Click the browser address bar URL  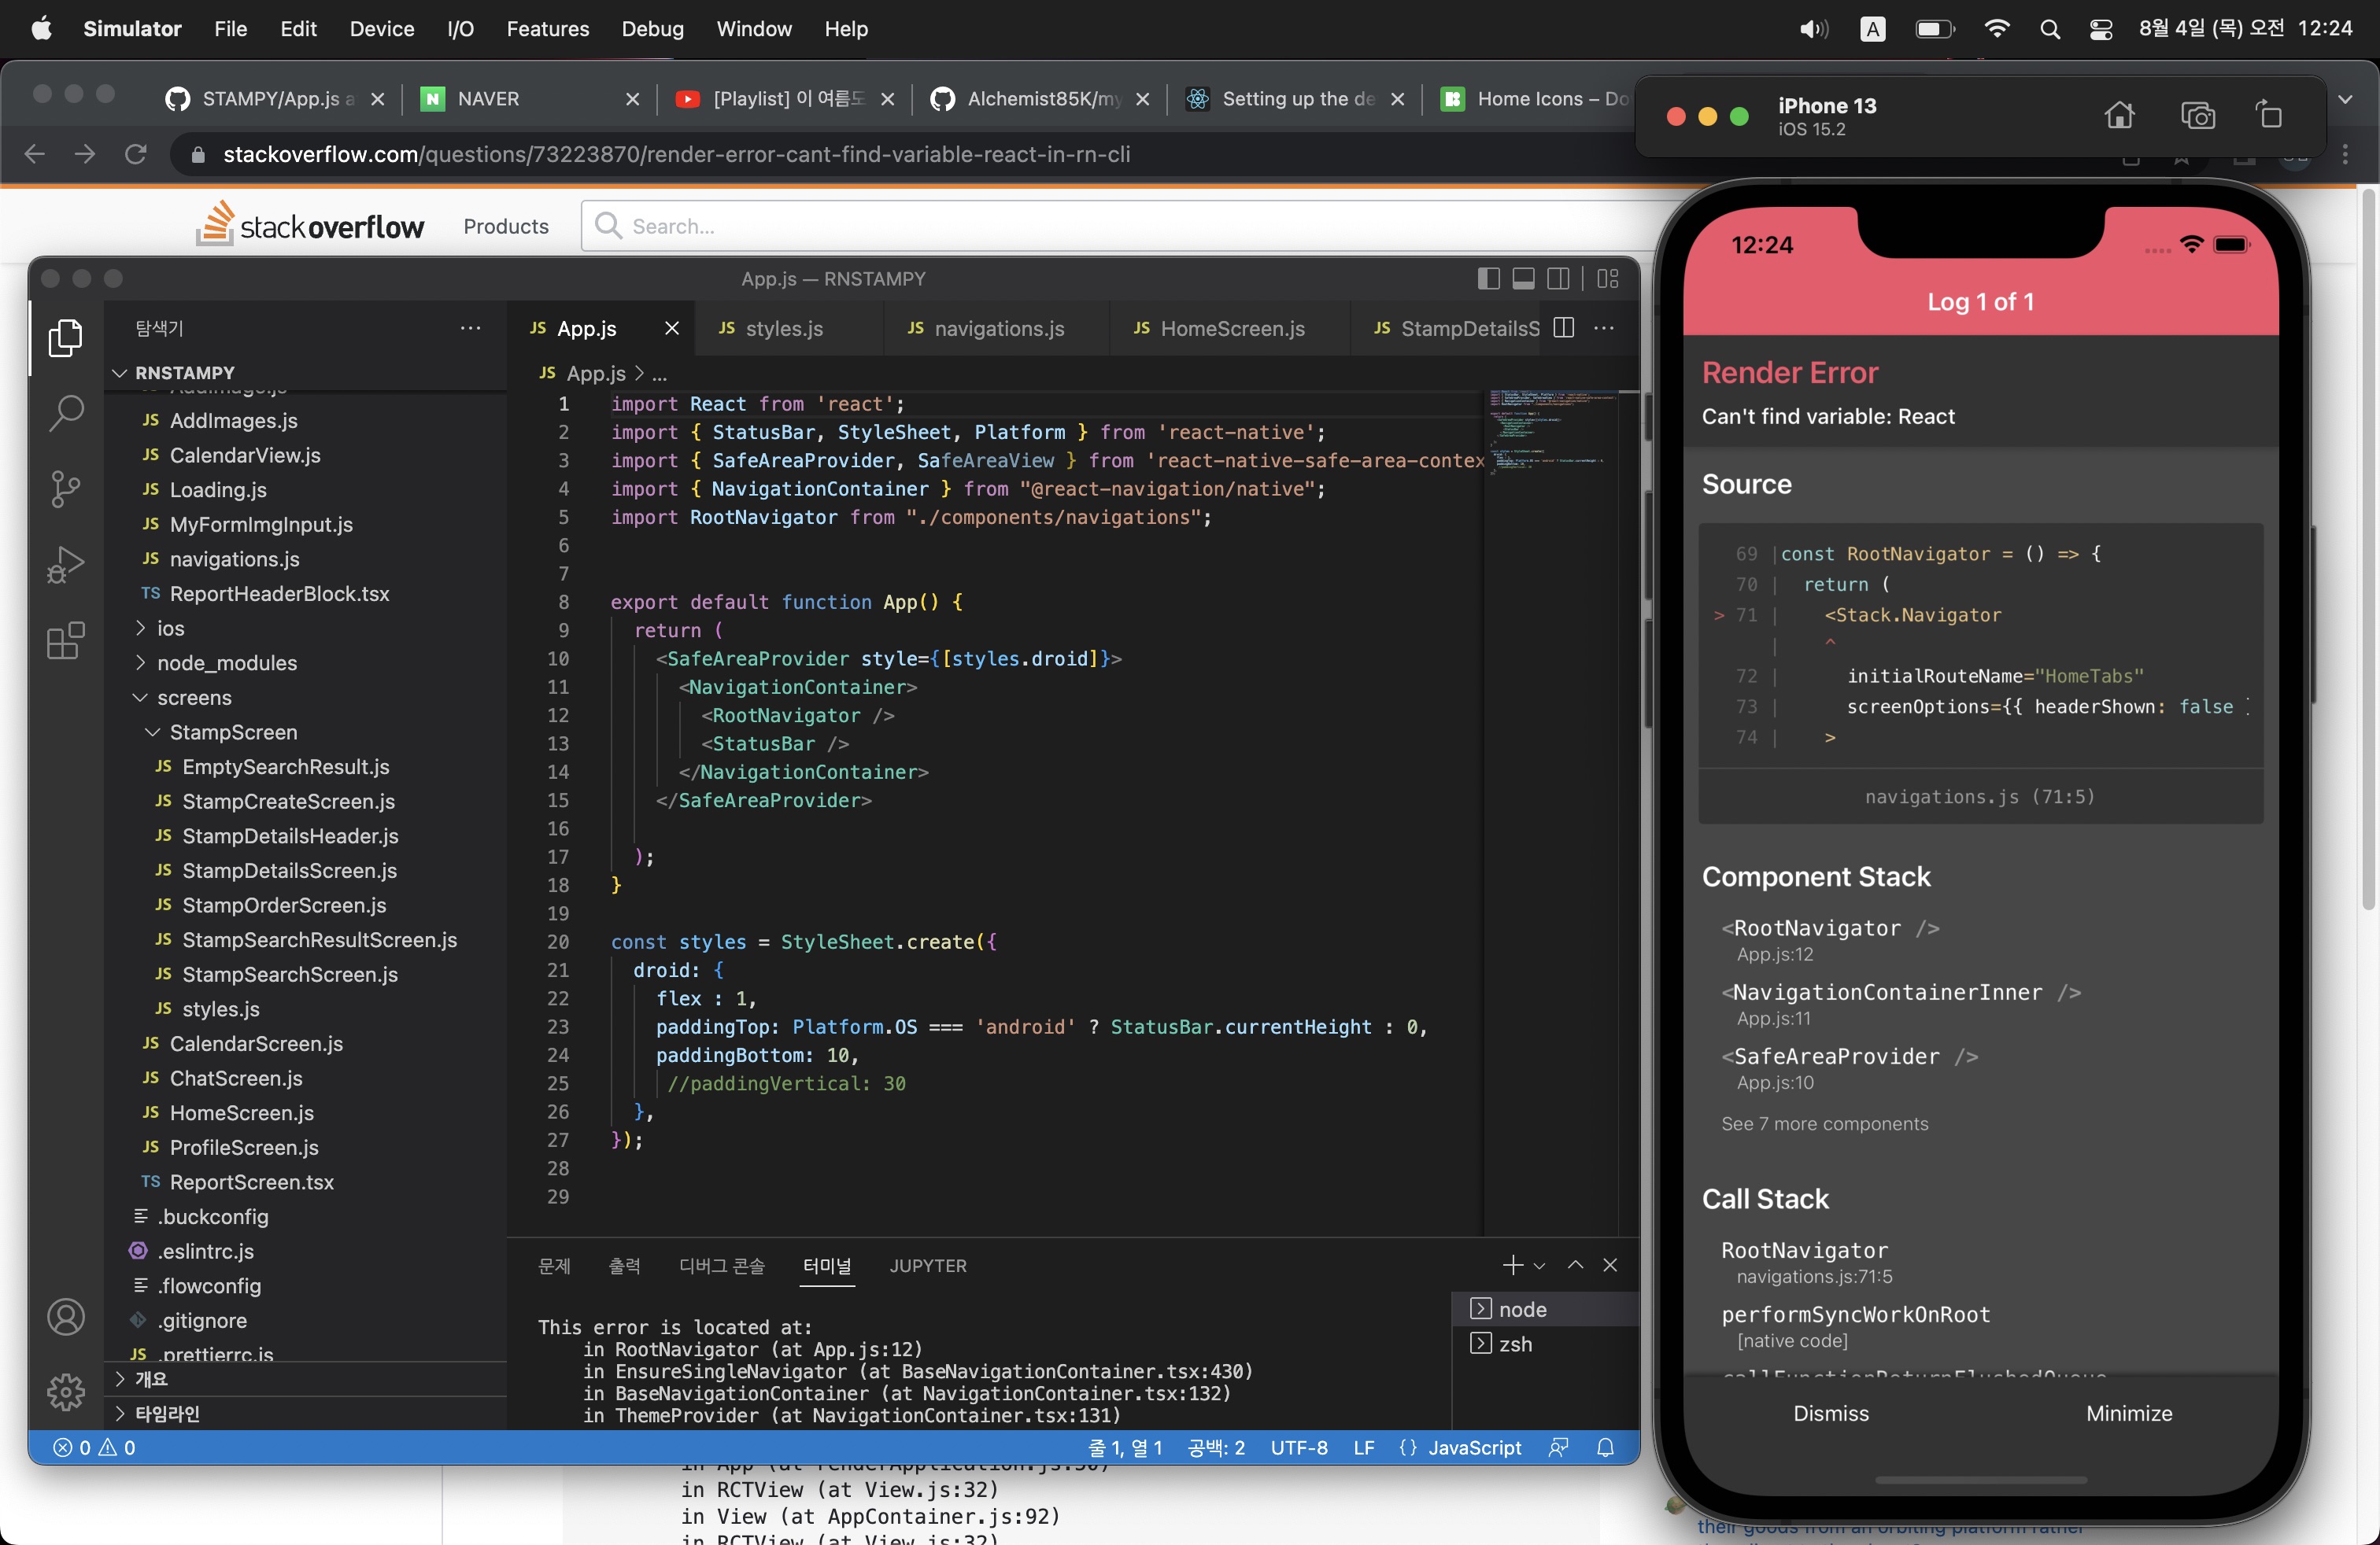pyautogui.click(x=677, y=154)
